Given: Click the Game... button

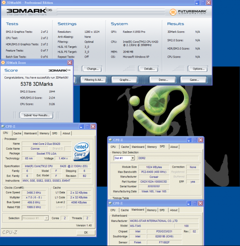Looking at the screenshot, I should (194, 80).
